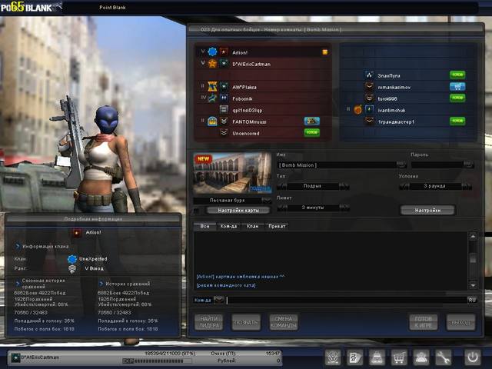Switch to the Приват chat tab
The width and height of the screenshot is (492, 369).
point(277,226)
